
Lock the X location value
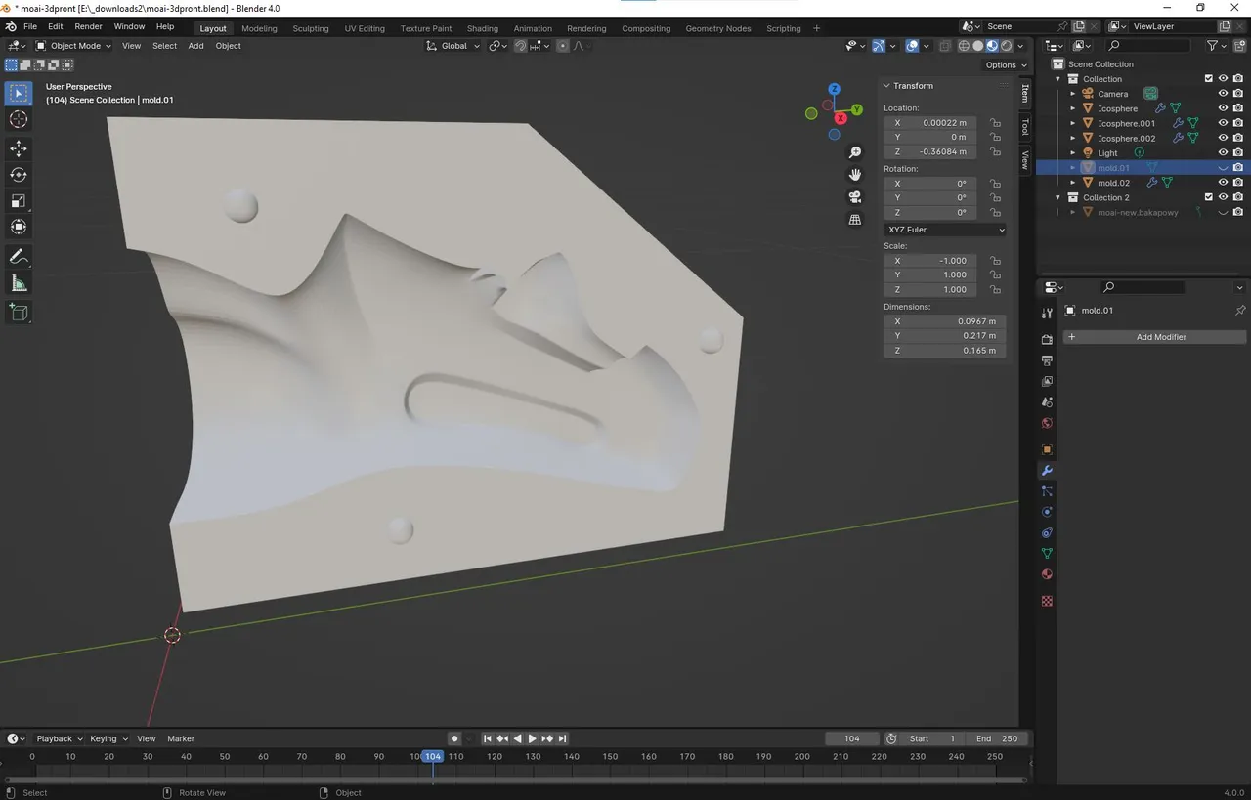pos(995,123)
